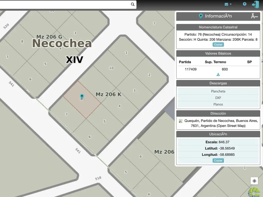This screenshot has height=197, width=263.
Task: Open the Plancheta download
Action: 218,91
